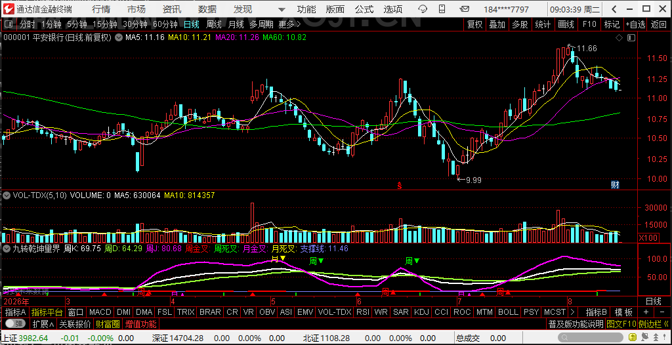Click the red Tongdaxin app logo icon
The width and height of the screenshot is (672, 345).
click(x=8, y=9)
